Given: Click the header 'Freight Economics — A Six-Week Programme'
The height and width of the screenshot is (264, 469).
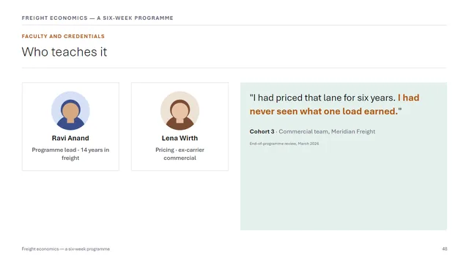Looking at the screenshot, I should click(x=97, y=18).
